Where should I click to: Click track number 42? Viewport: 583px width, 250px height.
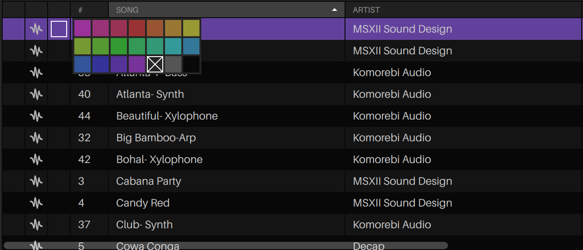click(84, 159)
